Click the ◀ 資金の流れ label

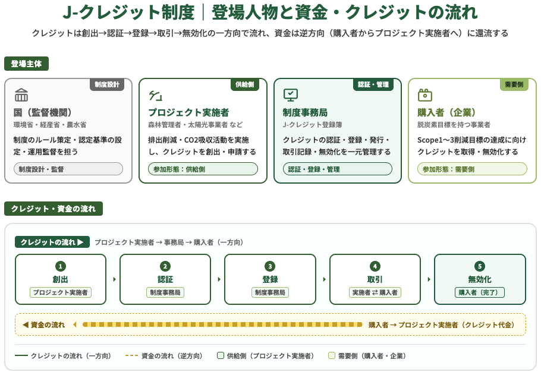click(44, 324)
